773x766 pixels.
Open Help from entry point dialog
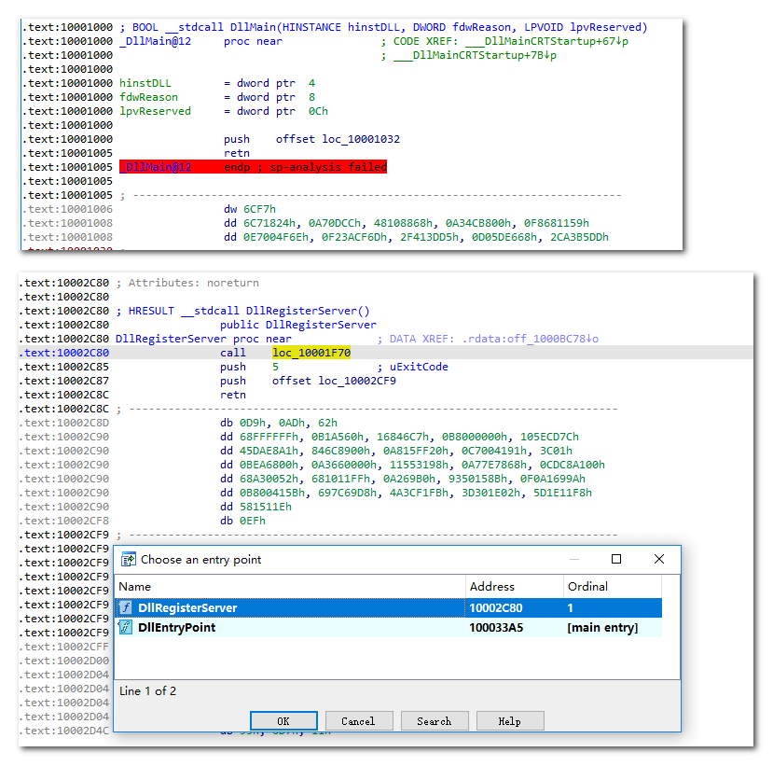[510, 720]
